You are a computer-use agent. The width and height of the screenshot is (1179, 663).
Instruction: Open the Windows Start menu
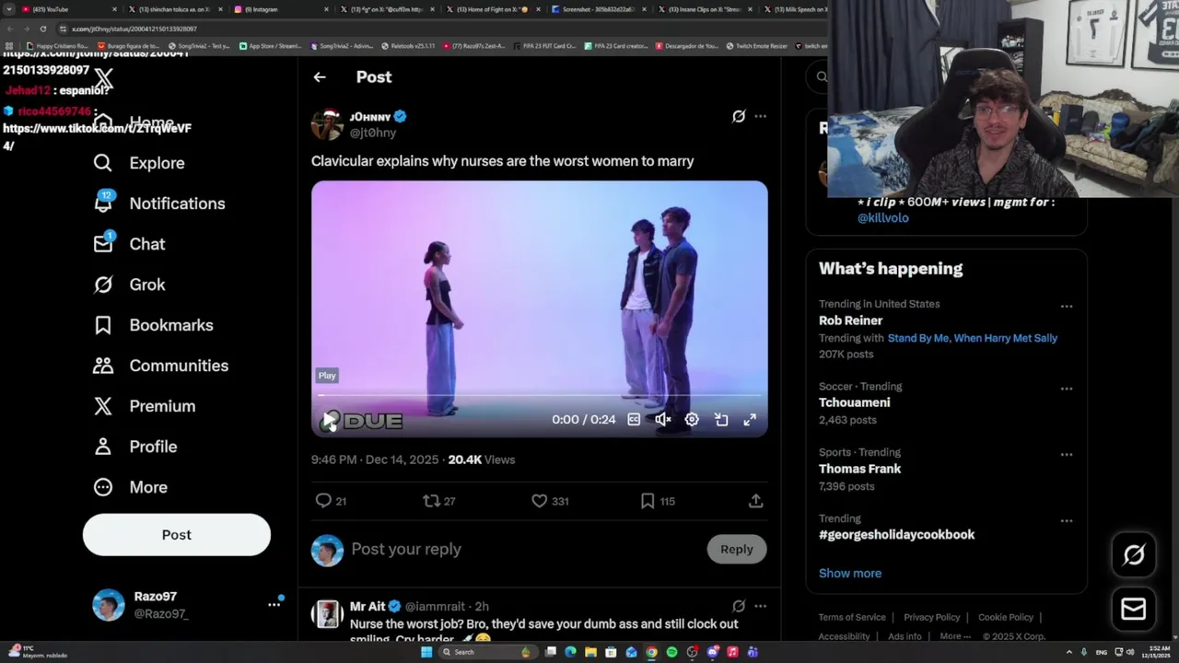pos(426,652)
